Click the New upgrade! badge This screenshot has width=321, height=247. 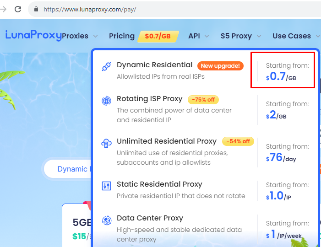[x=220, y=66]
